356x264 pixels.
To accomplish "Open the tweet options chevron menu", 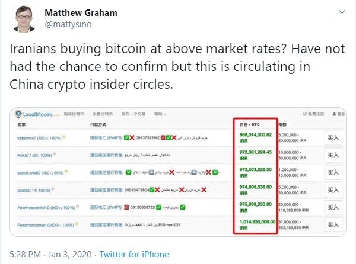I will point(342,12).
